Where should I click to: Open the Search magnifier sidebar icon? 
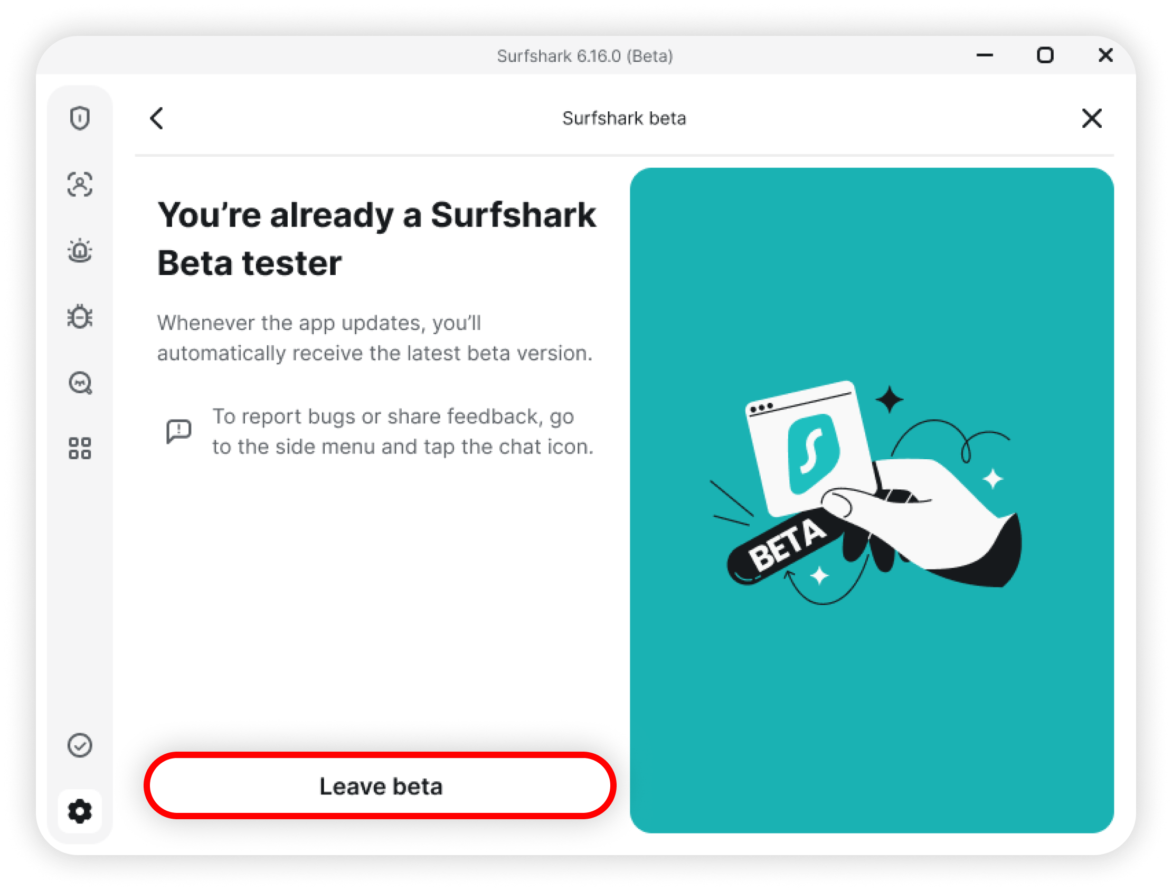[x=80, y=382]
